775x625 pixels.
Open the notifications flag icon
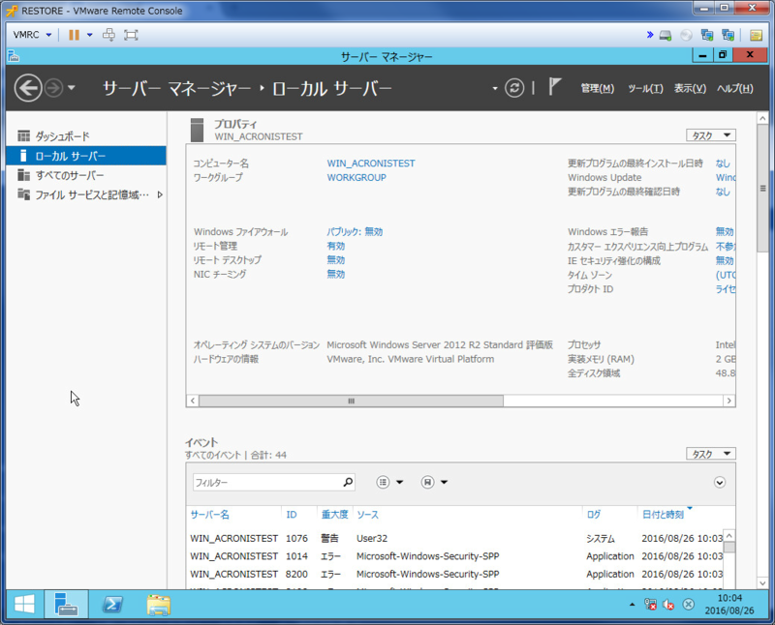[x=554, y=87]
